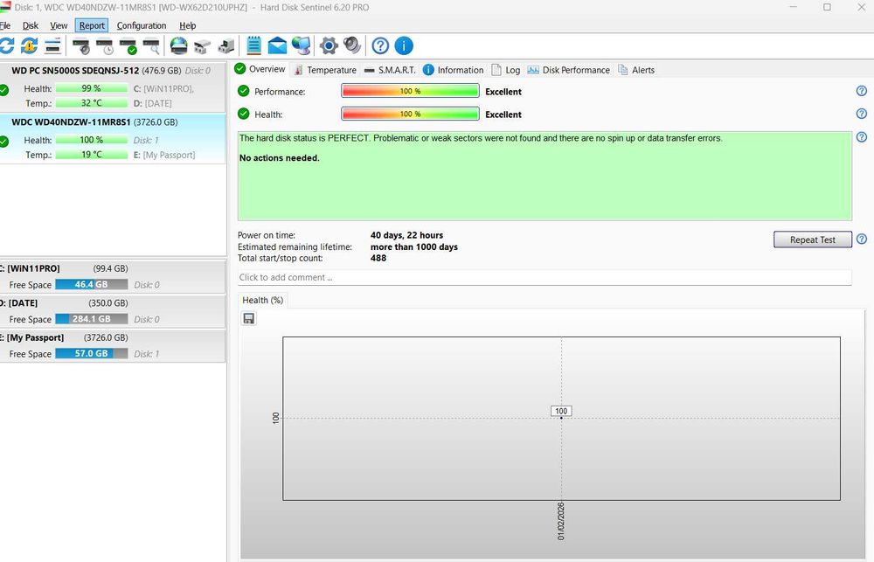The image size is (874, 562).
Task: Switch to the Disk Performance tab
Action: [x=569, y=70]
